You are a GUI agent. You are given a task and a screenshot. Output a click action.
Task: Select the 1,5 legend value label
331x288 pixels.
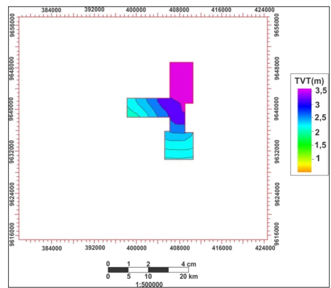click(x=320, y=145)
